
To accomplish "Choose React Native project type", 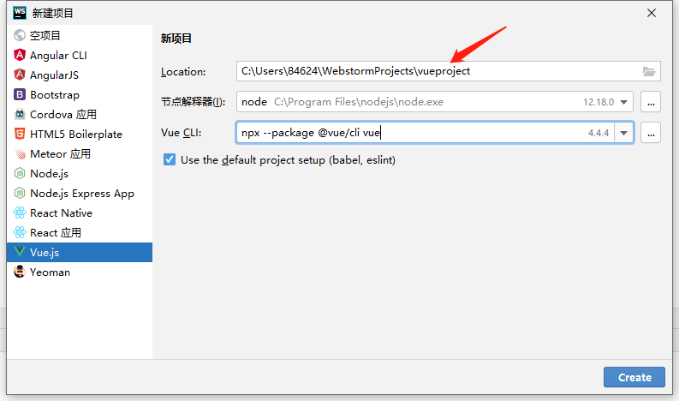I will (80, 212).
